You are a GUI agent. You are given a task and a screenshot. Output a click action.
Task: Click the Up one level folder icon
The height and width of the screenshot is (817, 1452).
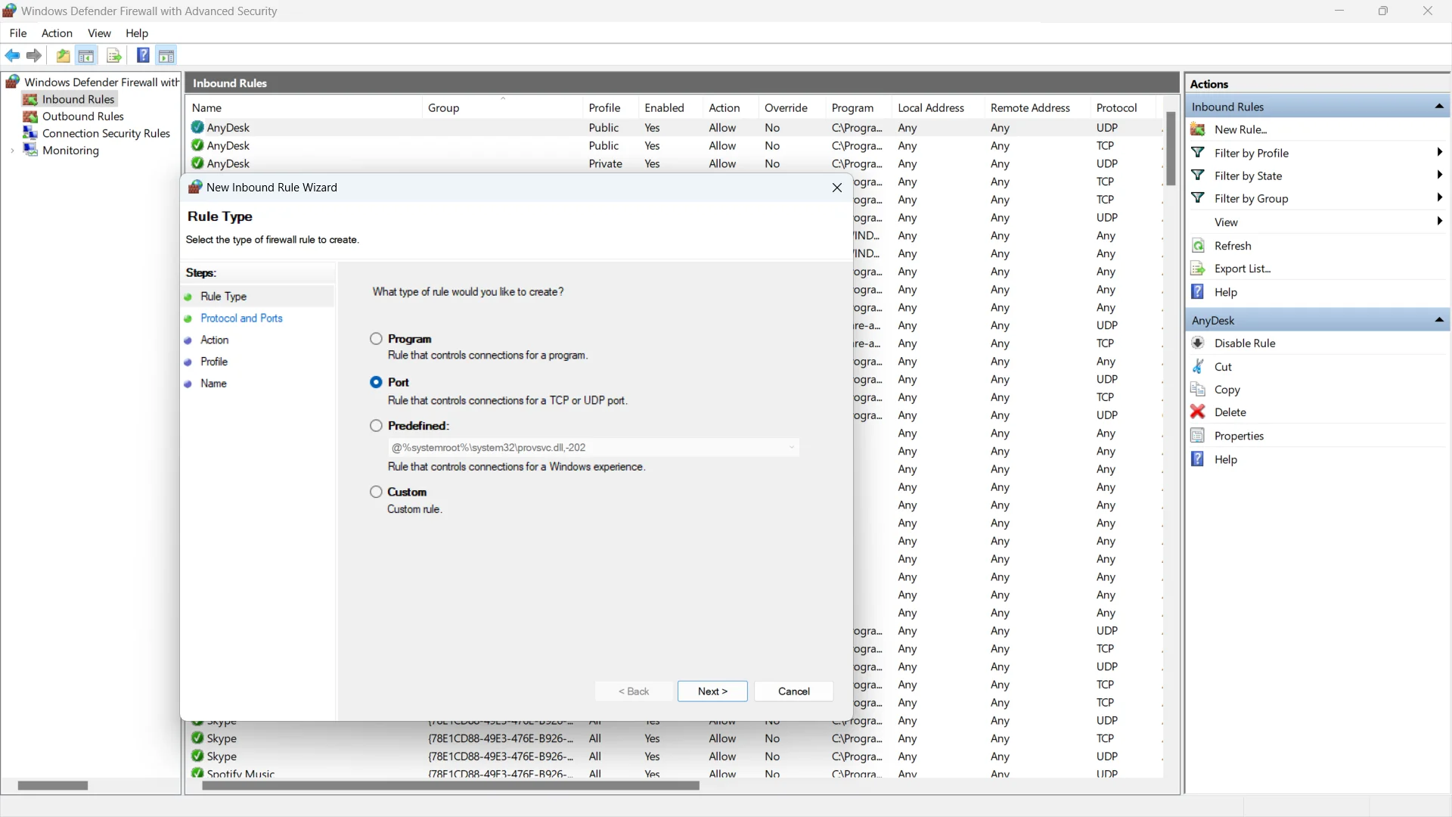pyautogui.click(x=64, y=55)
